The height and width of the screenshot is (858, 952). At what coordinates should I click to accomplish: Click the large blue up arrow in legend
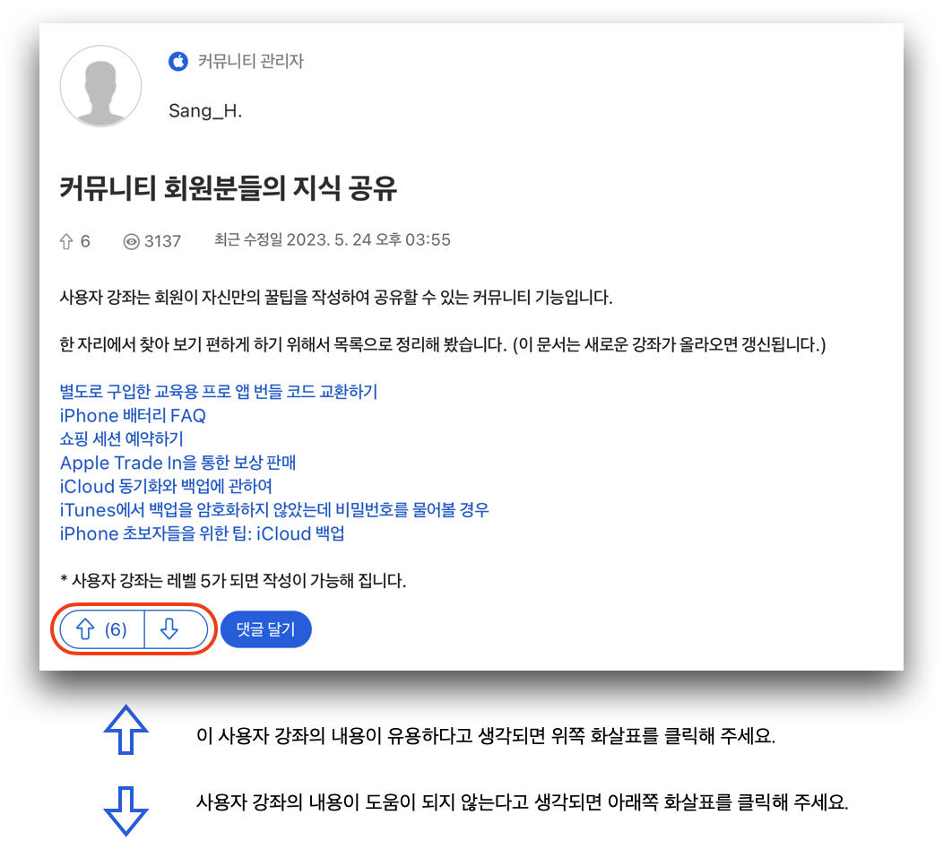tap(125, 730)
